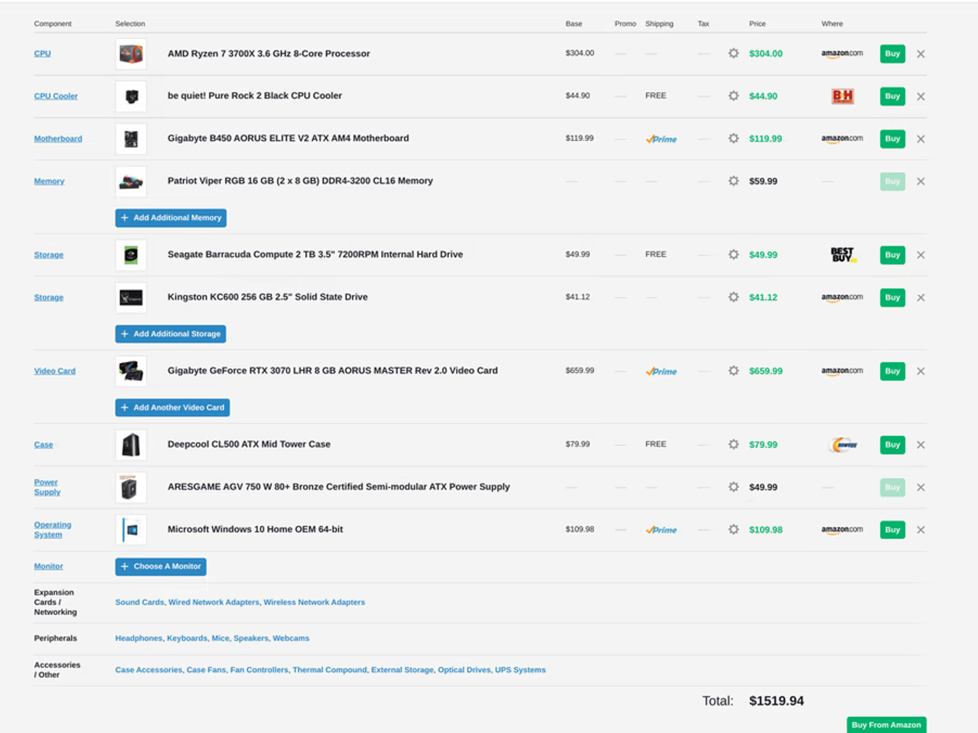Open the Motherboard component link
This screenshot has width=978, height=733.
(58, 138)
